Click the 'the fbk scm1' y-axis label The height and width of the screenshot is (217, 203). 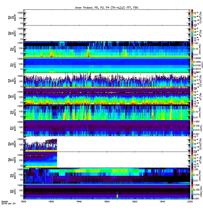[x=13, y=192]
